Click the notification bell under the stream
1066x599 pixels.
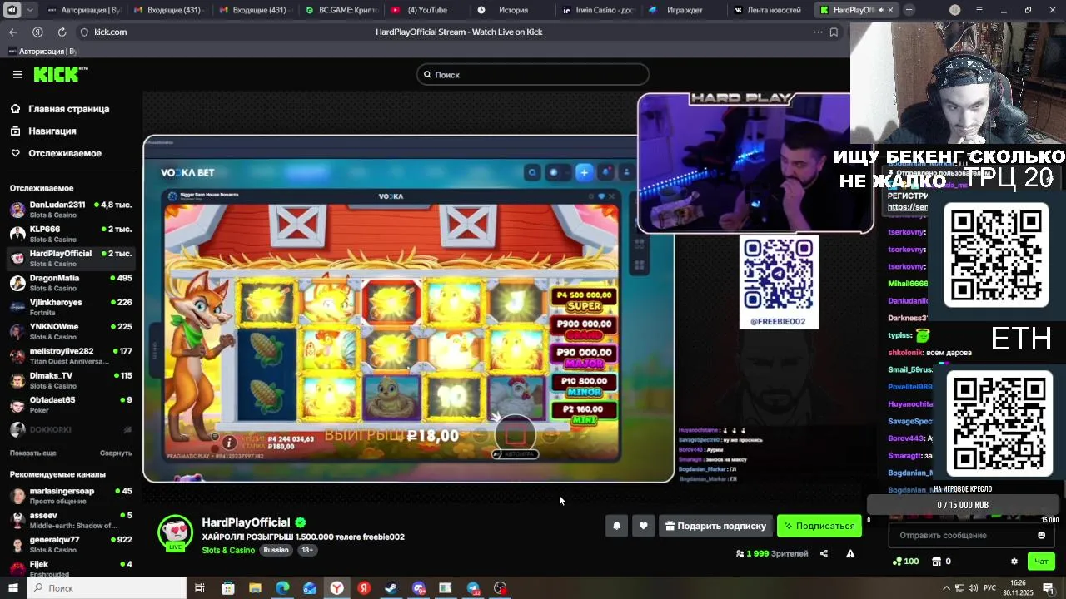click(616, 526)
